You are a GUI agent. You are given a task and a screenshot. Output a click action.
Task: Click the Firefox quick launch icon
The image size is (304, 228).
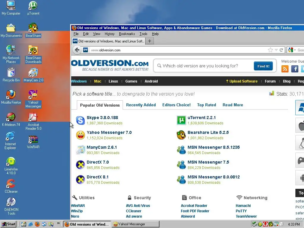point(37,224)
